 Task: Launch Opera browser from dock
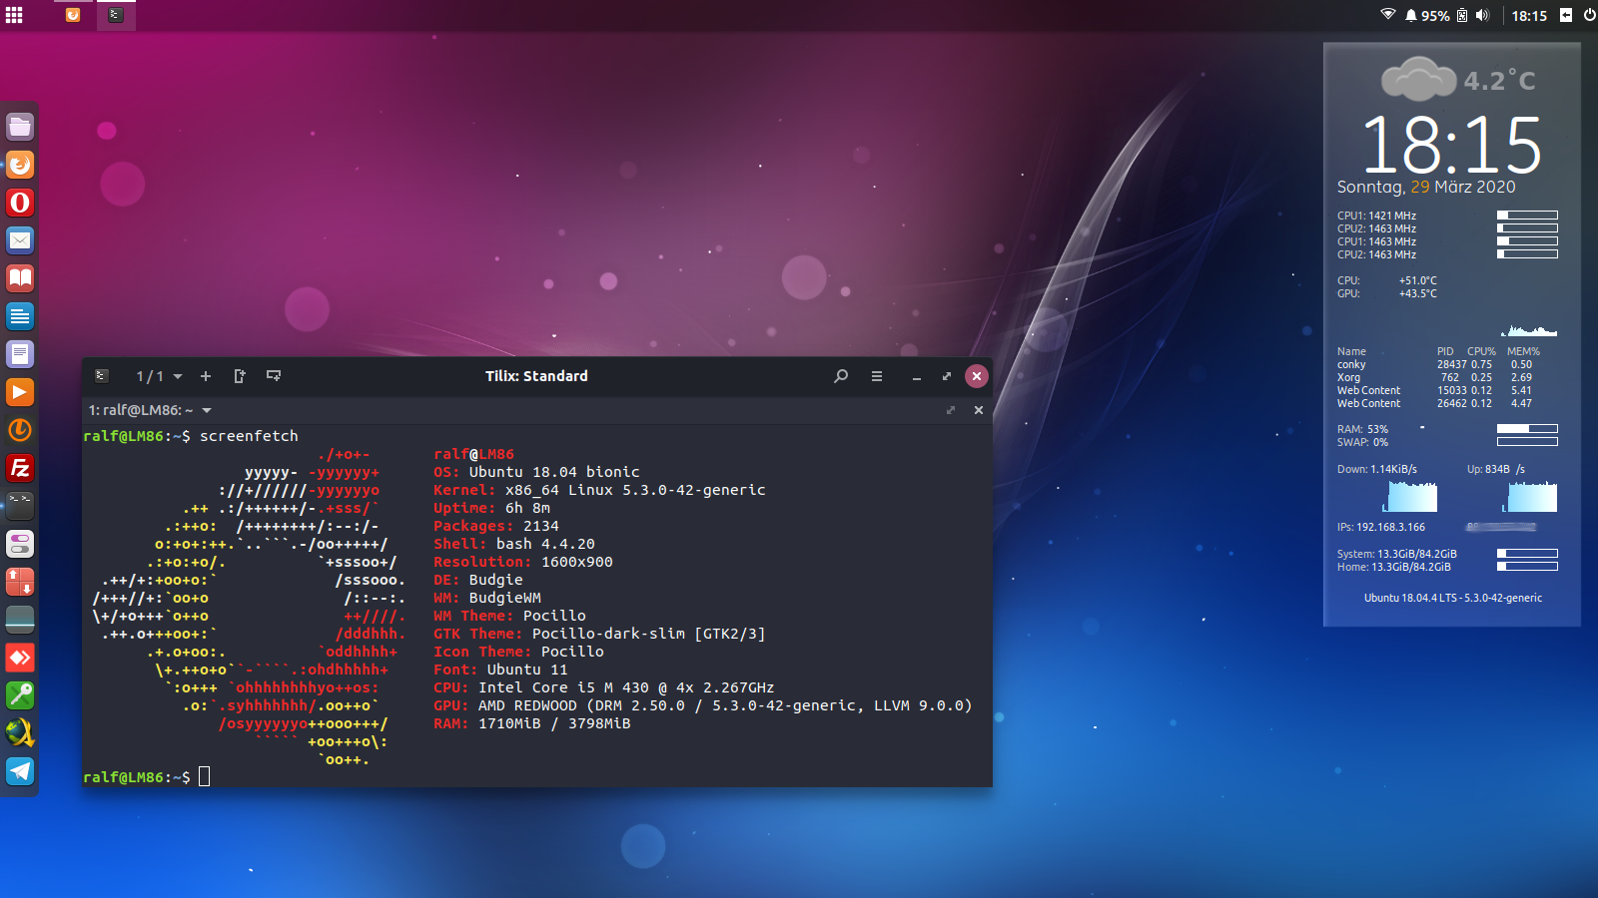(20, 203)
